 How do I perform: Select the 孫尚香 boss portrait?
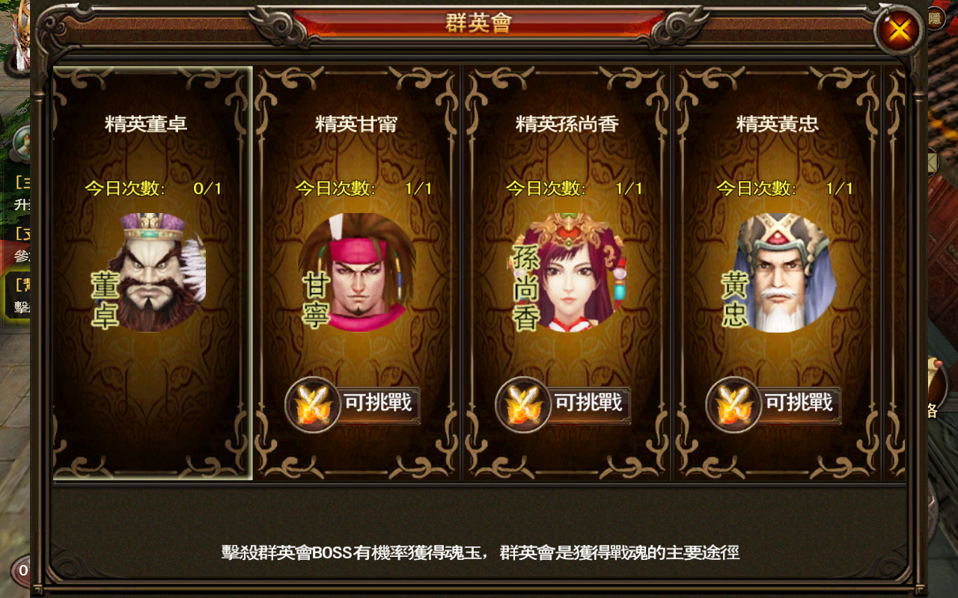pos(568,272)
